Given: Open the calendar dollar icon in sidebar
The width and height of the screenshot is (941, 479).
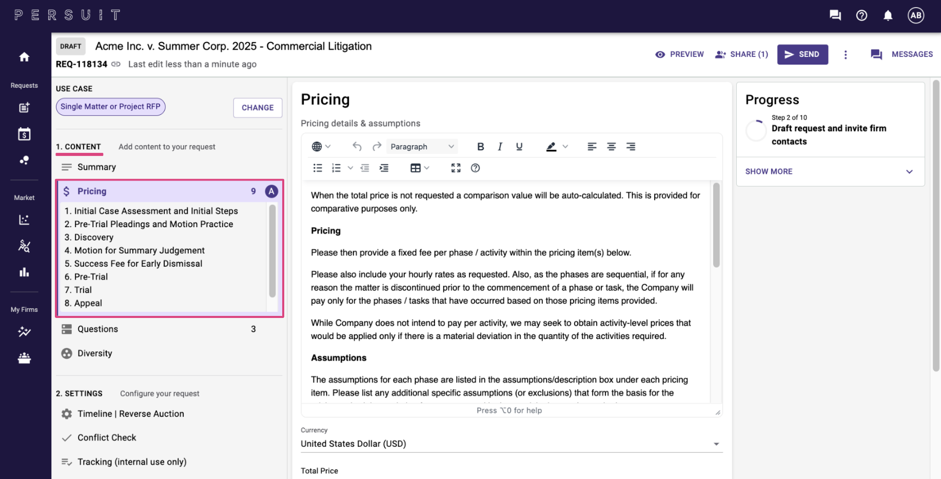Looking at the screenshot, I should (24, 134).
